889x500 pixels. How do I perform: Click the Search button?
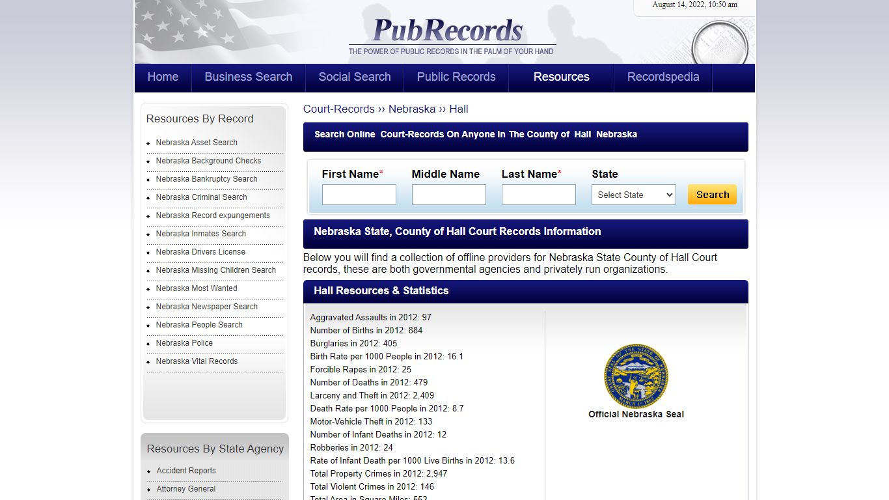point(711,194)
